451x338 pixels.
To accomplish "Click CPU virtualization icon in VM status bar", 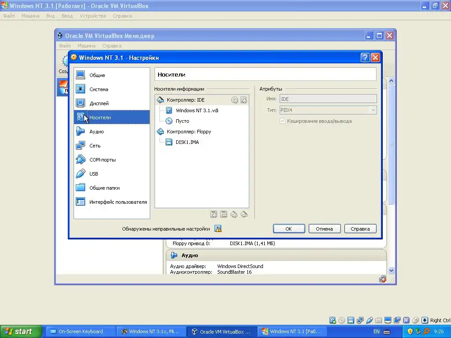I will click(x=406, y=320).
